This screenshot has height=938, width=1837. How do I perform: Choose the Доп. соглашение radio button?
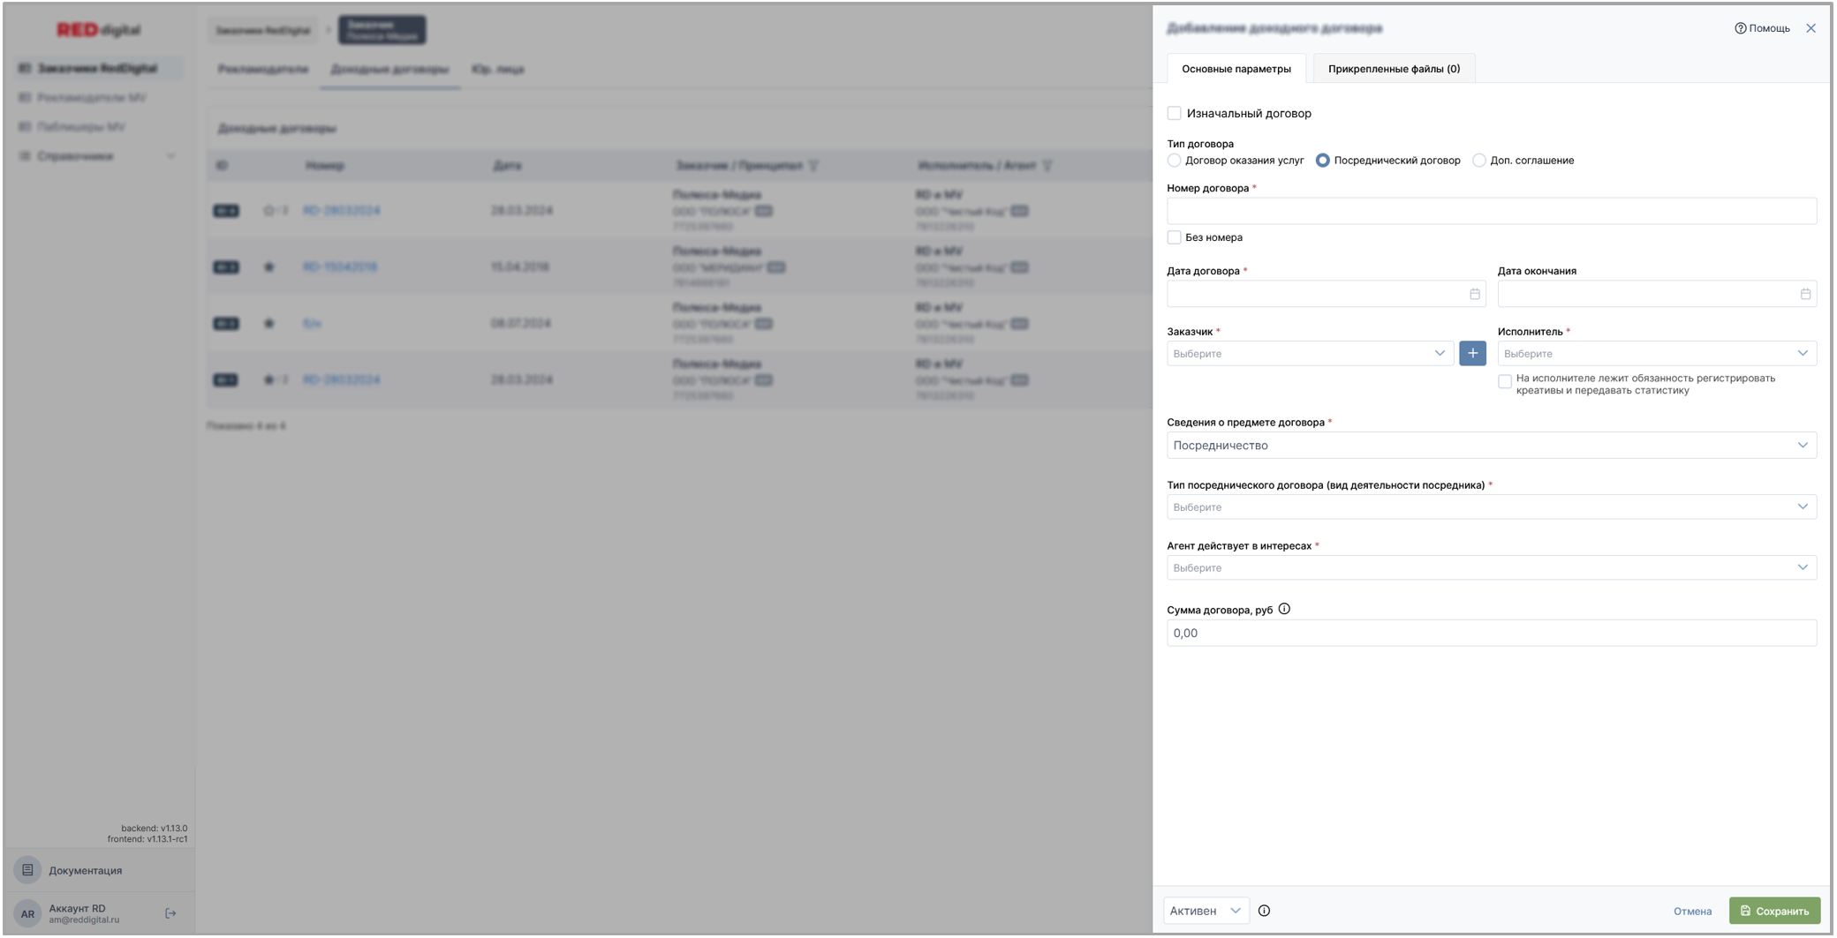pos(1478,161)
